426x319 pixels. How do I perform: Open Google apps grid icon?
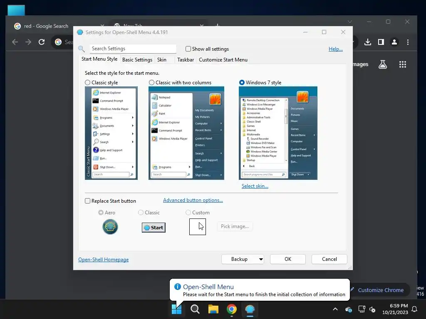pyautogui.click(x=403, y=64)
